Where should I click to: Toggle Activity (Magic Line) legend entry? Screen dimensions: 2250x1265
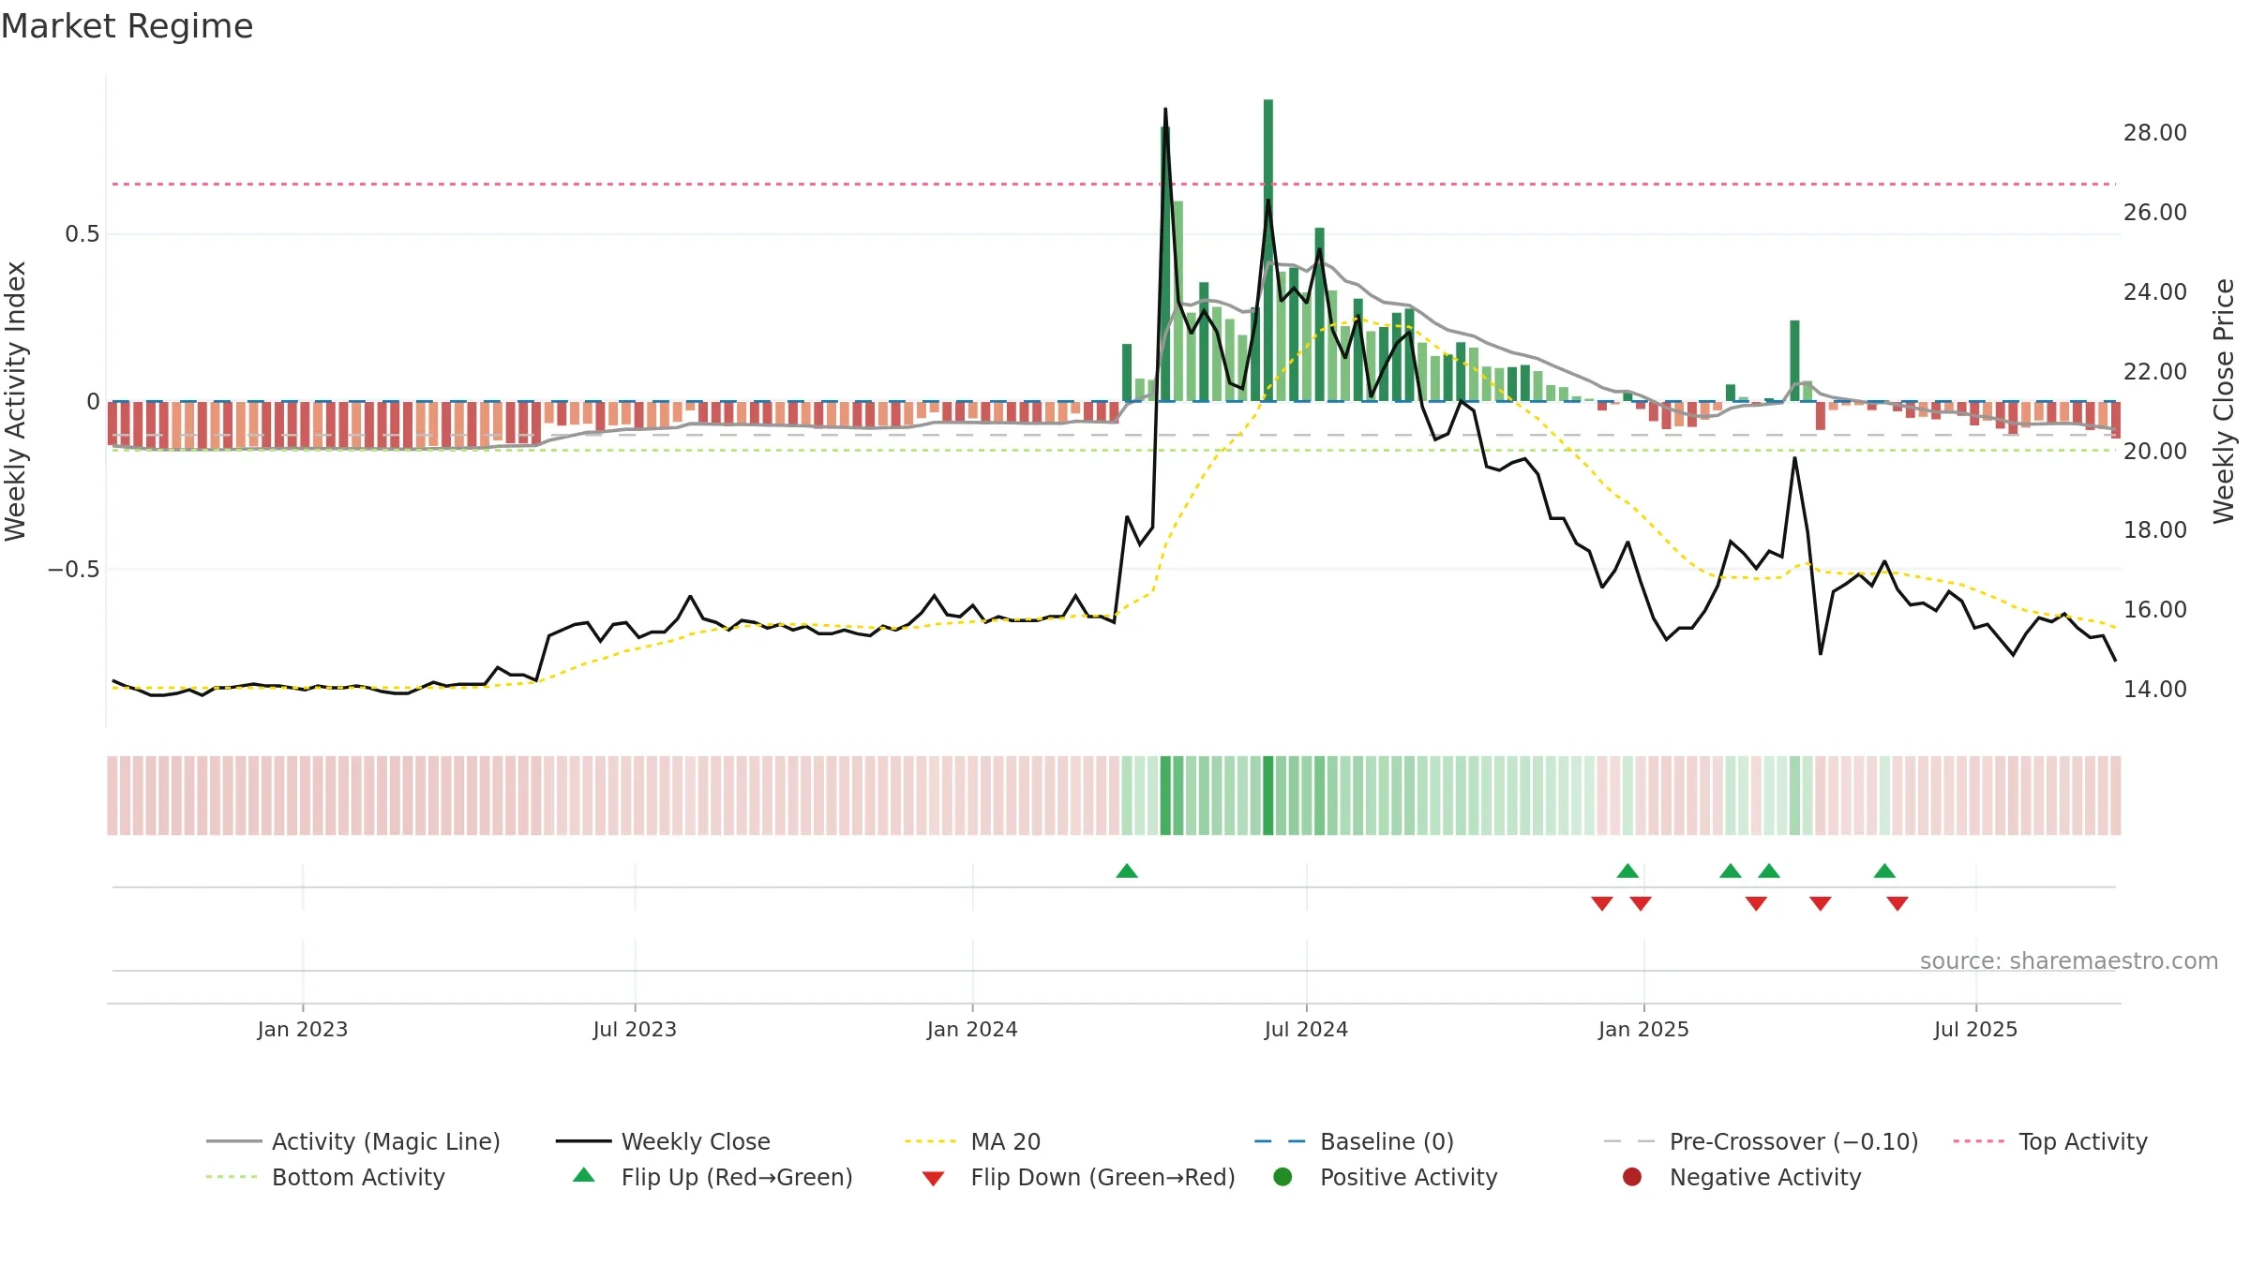tap(353, 1141)
